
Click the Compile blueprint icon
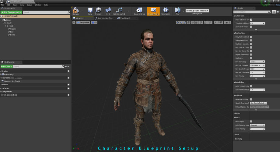coord(75,11)
